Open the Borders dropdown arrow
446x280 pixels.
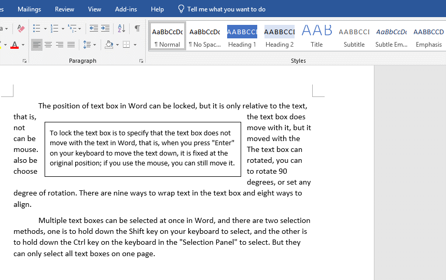coord(135,45)
